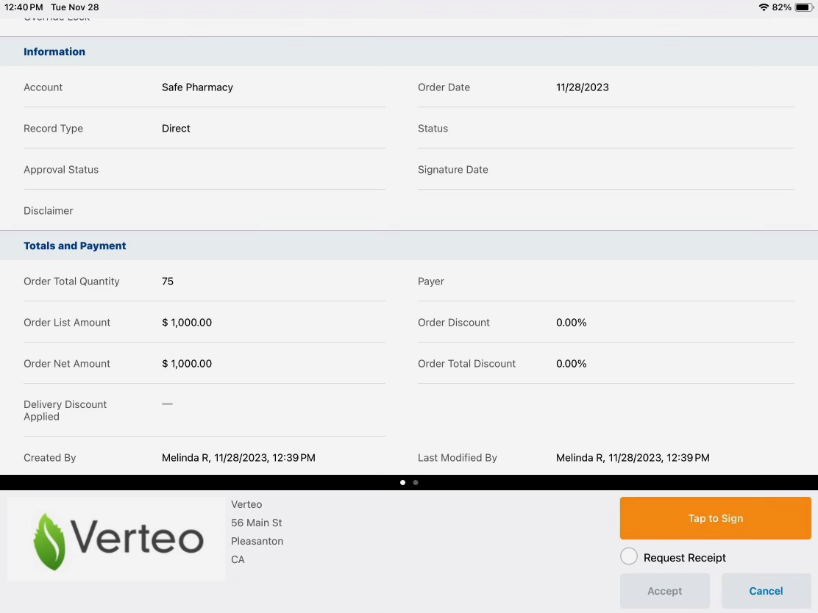Viewport: 818px width, 613px height.
Task: Tap the orange Tap to Sign button
Action: [715, 518]
